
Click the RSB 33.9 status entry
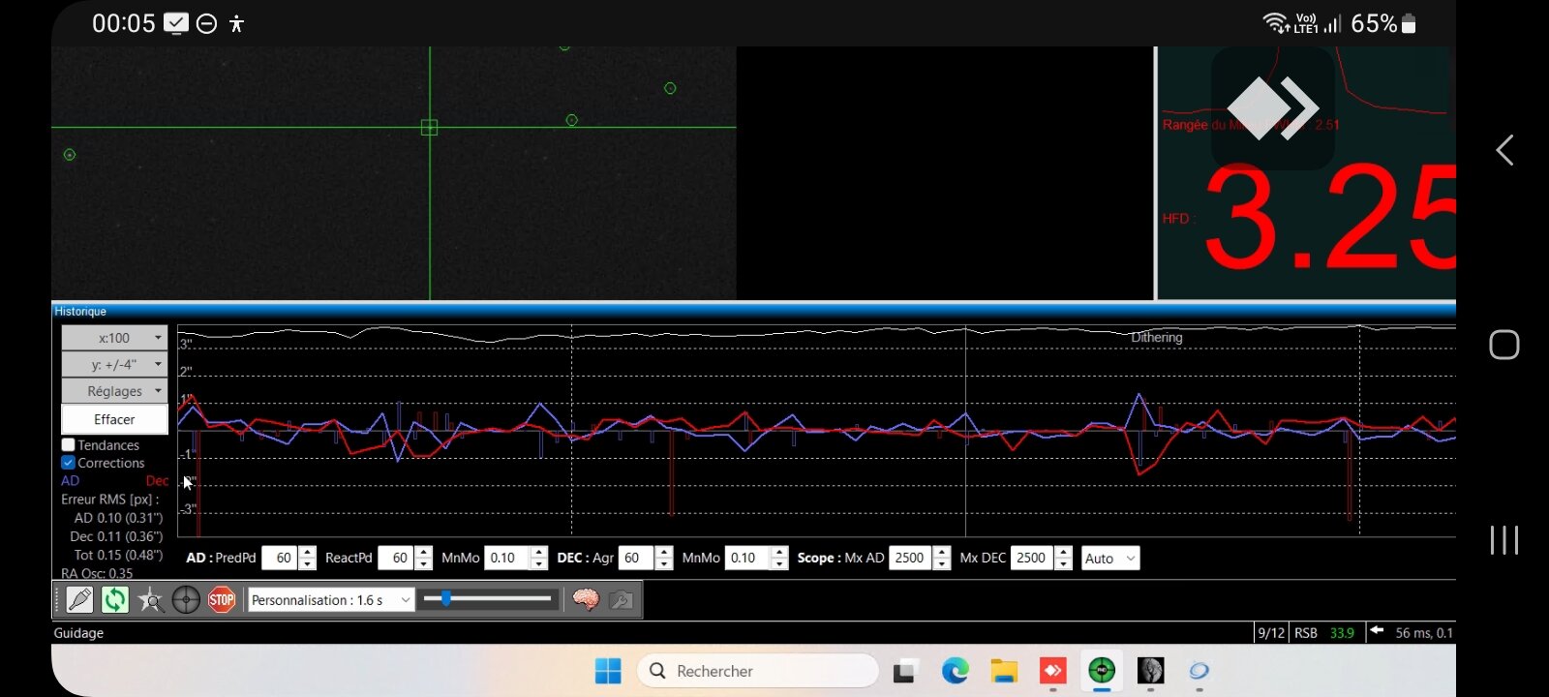[1324, 633]
